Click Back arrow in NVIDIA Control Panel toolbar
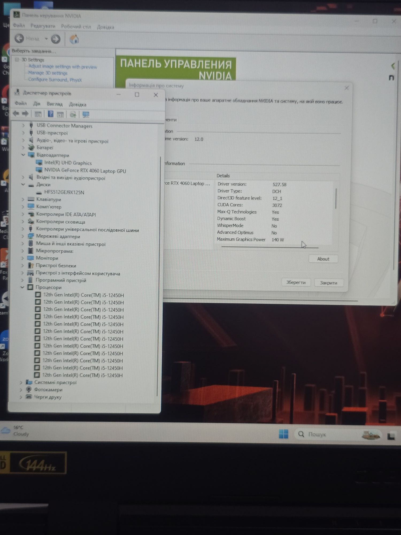Viewport: 401px width, 535px height. [19, 39]
